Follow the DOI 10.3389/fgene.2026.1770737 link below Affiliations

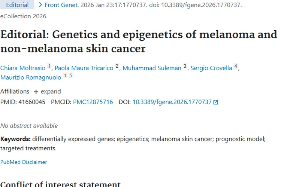tap(172, 102)
